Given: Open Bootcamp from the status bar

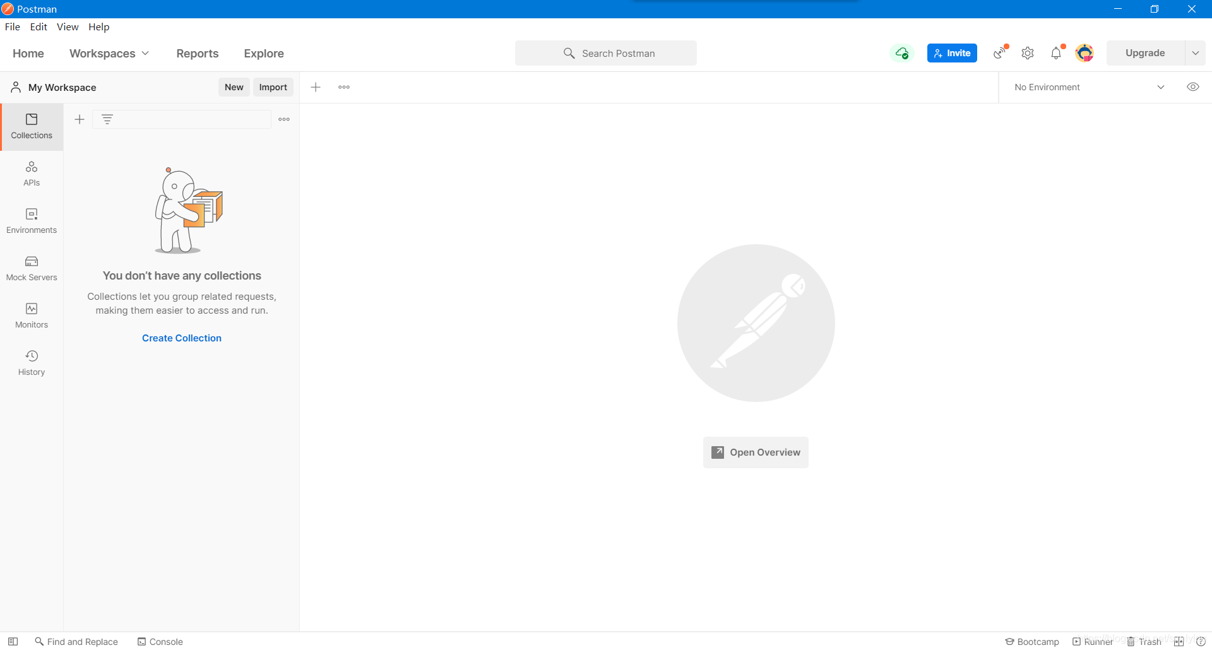Looking at the screenshot, I should (1032, 641).
